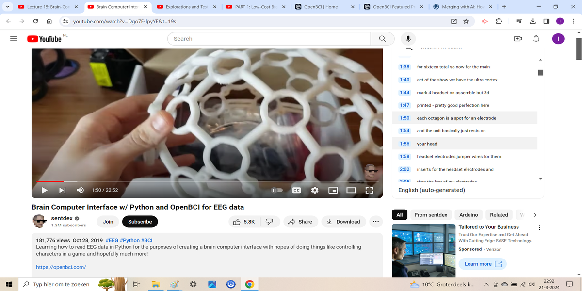
Task: Download the video
Action: [343, 222]
